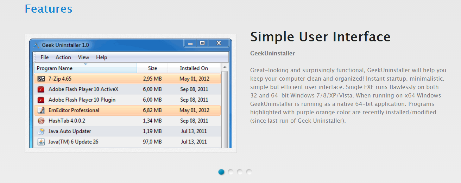Image resolution: width=461 pixels, height=183 pixels.
Task: Sort by Program Name column header
Action: [86, 68]
